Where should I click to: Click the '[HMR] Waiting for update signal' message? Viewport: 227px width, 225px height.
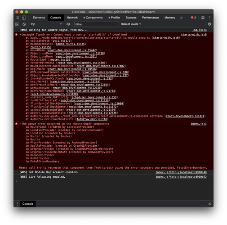(53, 30)
